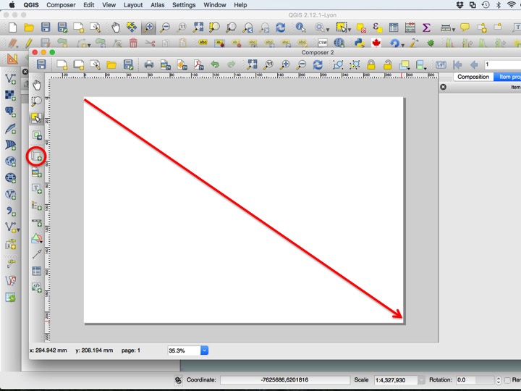Choose the Move item content tool
521x391 pixels.
pos(37,135)
